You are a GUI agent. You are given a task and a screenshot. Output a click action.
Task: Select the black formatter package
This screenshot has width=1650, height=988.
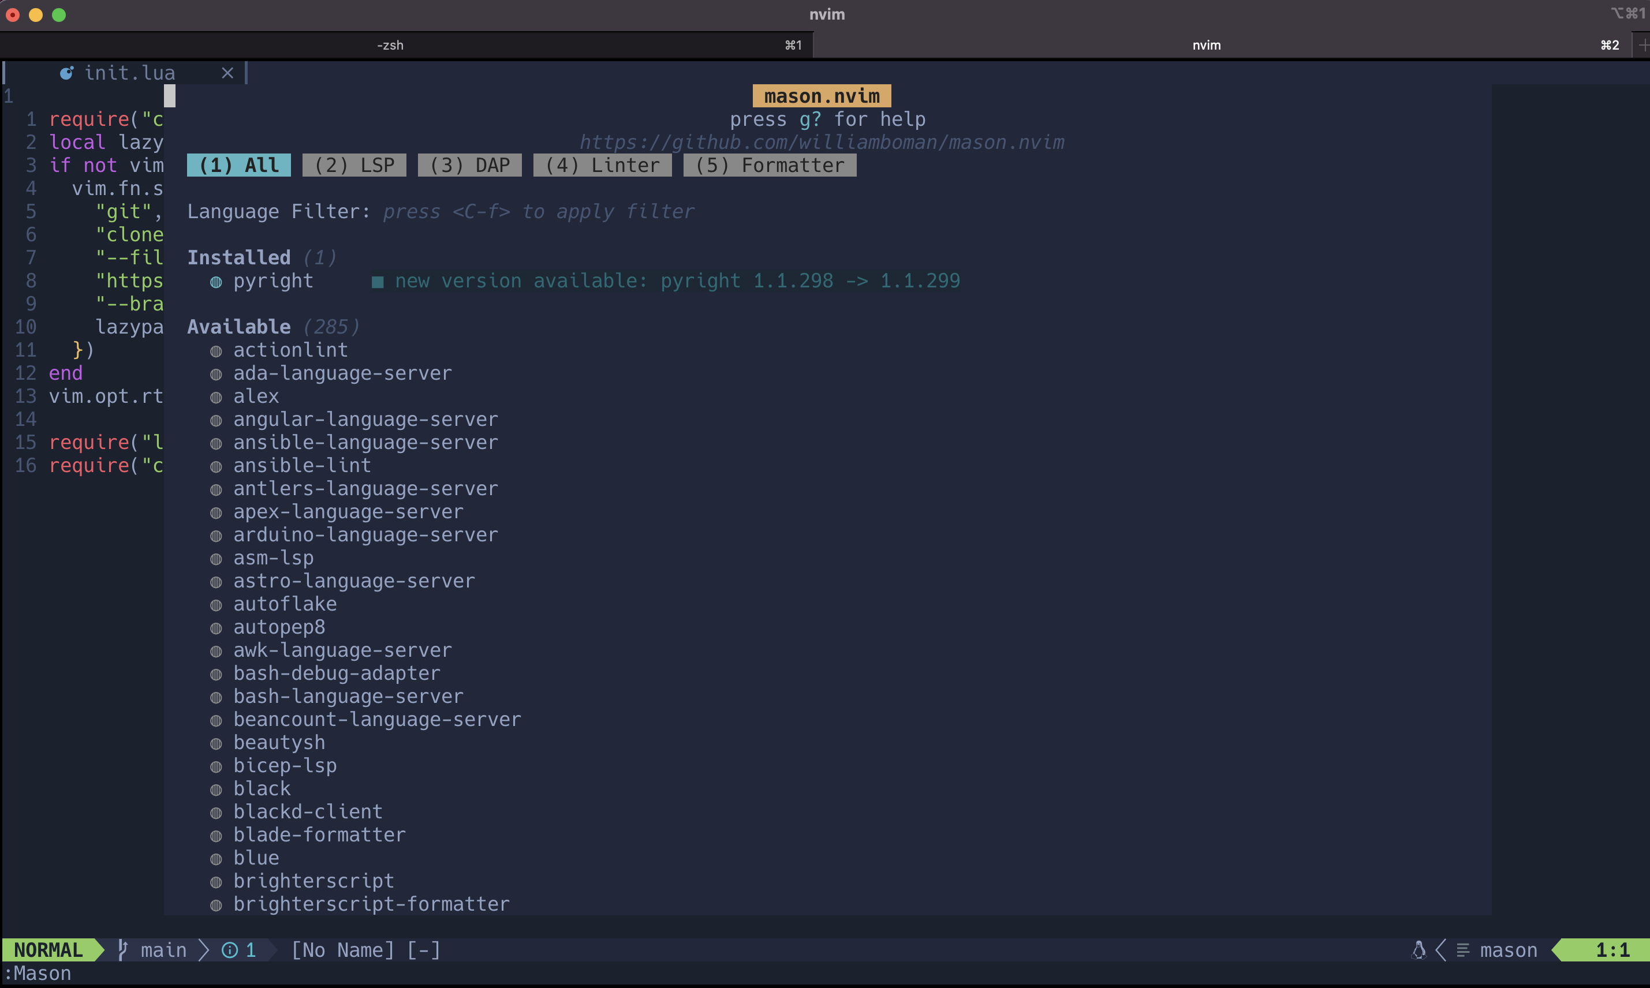[262, 788]
